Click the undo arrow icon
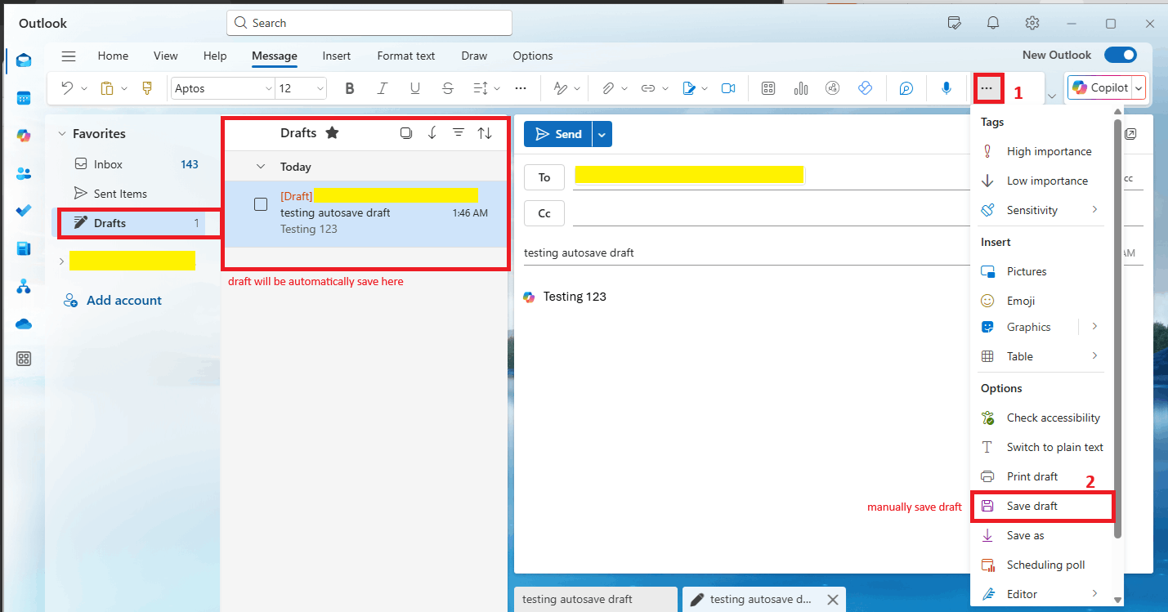 pyautogui.click(x=67, y=88)
